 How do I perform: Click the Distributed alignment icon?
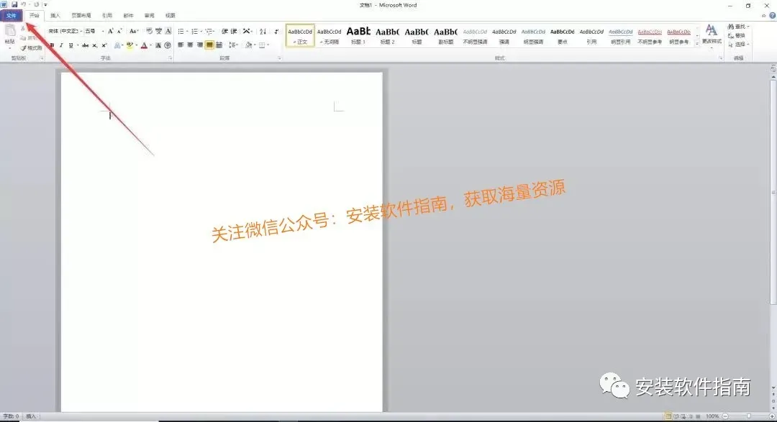pos(219,45)
